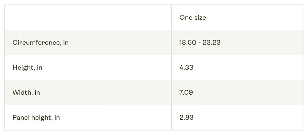308x135 pixels.
Task: Click the "in" unit after Width
Action: click(x=37, y=92)
